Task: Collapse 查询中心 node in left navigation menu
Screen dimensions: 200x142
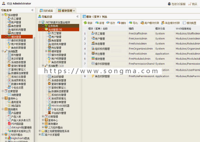Action: point(3,98)
